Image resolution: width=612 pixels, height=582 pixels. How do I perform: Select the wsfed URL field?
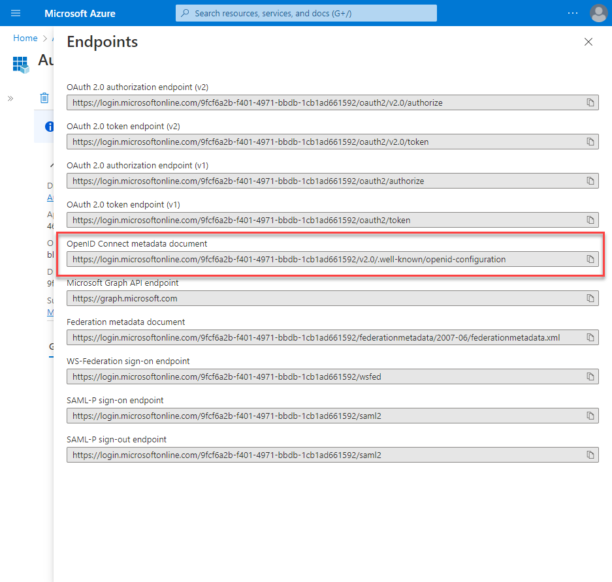[x=332, y=376]
